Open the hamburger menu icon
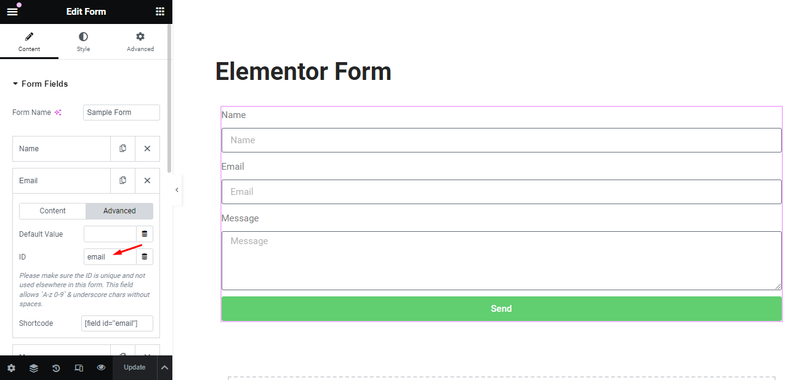The image size is (807, 380). pyautogui.click(x=12, y=12)
